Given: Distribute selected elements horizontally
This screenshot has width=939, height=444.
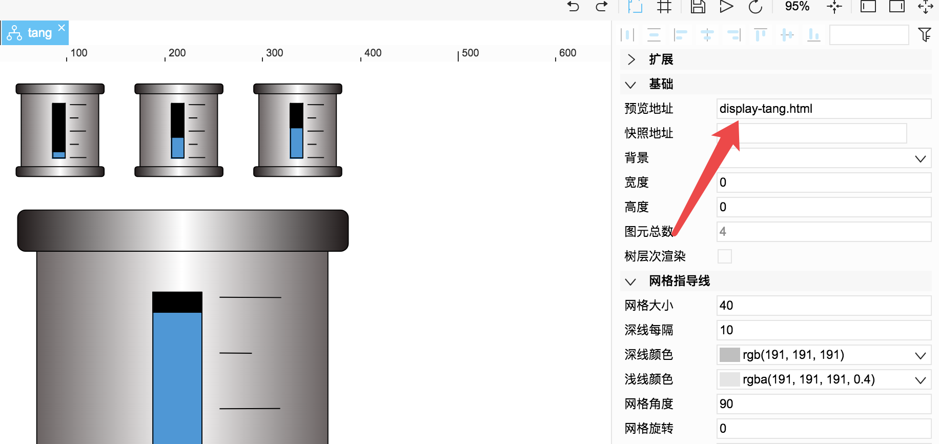Looking at the screenshot, I should tap(627, 35).
